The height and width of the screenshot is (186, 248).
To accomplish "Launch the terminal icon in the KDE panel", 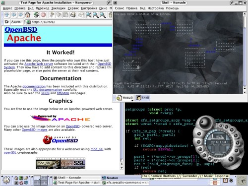I will pyautogui.click(x=16, y=183).
